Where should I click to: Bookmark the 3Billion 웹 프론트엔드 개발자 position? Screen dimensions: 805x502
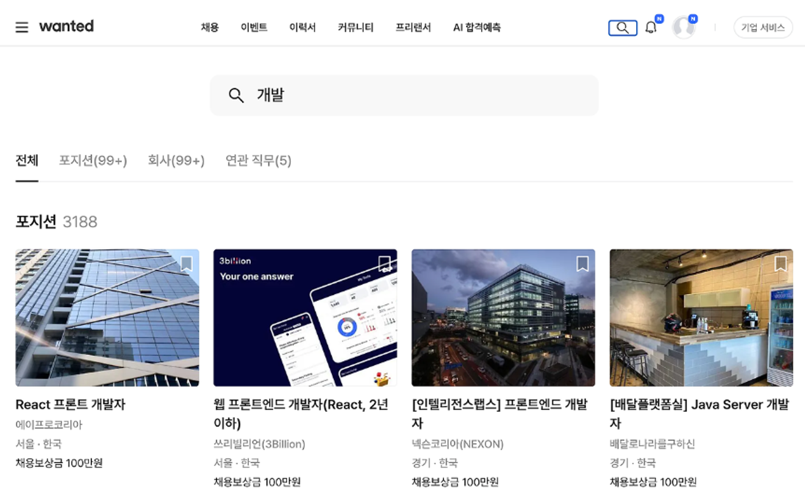[x=384, y=264]
